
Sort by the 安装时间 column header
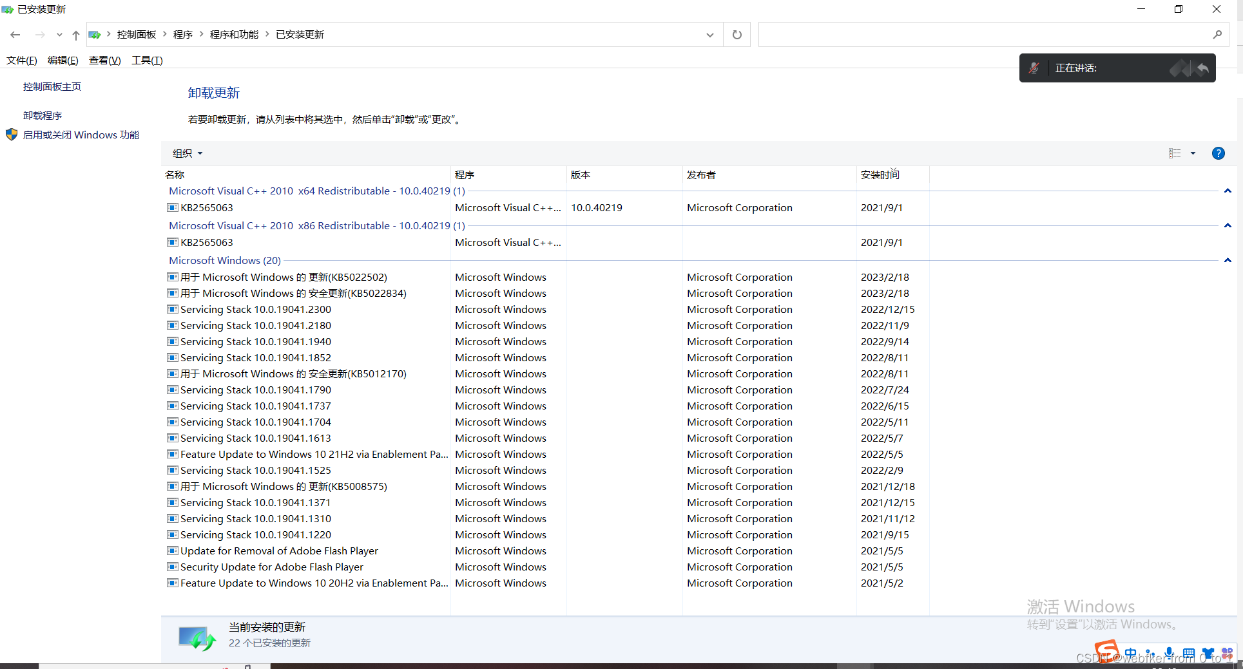click(x=893, y=174)
